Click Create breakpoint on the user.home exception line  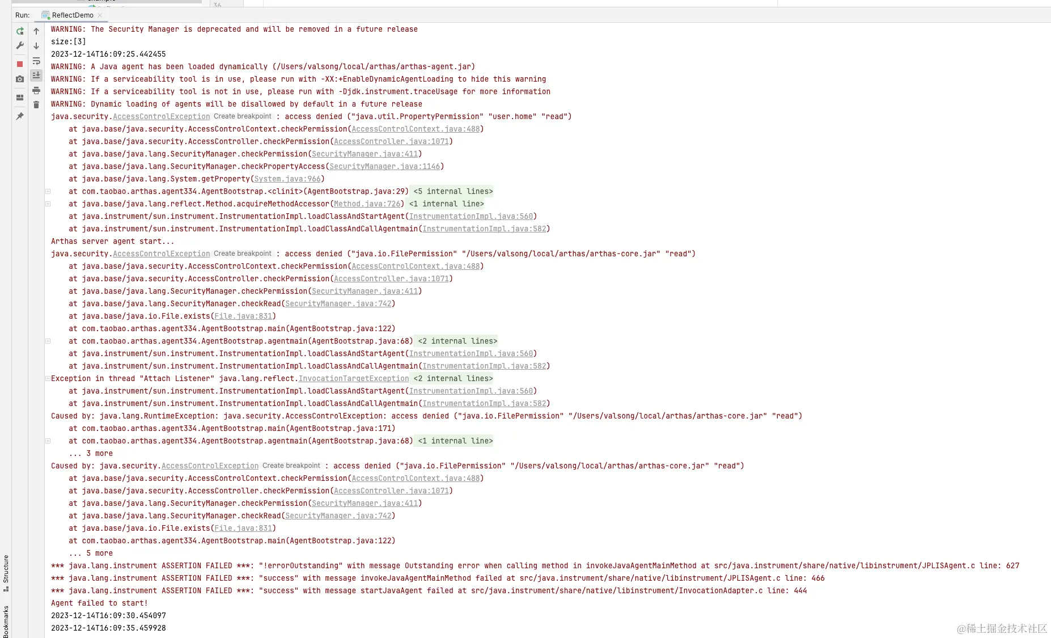[x=243, y=116]
